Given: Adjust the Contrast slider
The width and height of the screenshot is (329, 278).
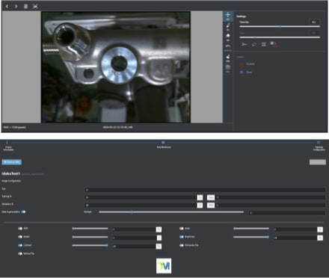Looking at the screenshot, I should pyautogui.click(x=90, y=245).
